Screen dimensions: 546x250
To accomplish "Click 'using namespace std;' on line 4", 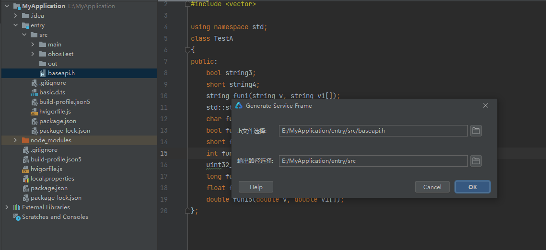I will (229, 27).
